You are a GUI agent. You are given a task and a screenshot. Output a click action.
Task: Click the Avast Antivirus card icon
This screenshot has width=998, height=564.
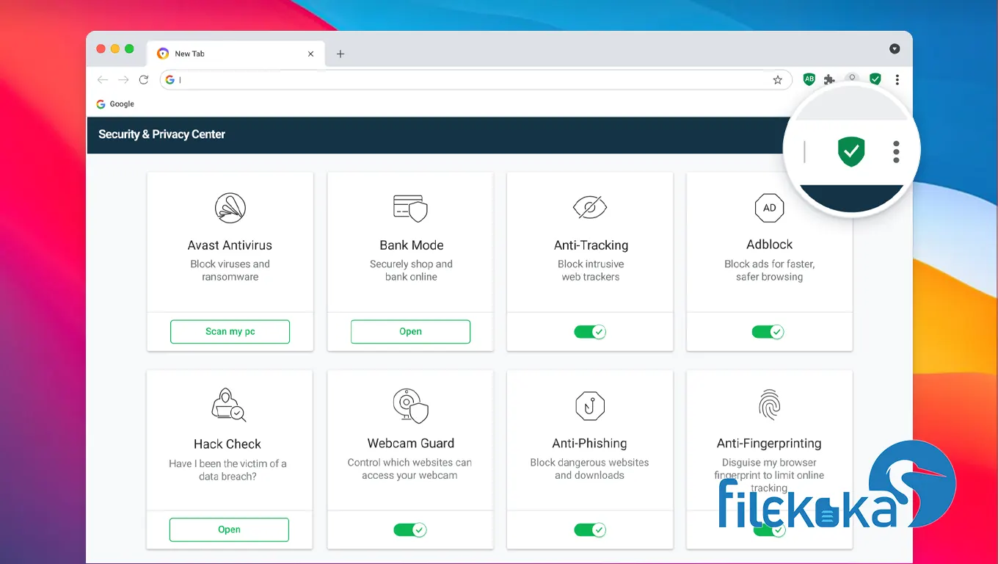click(230, 208)
